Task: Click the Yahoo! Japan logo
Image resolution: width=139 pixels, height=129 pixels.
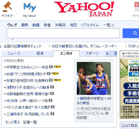Action: (x=84, y=9)
